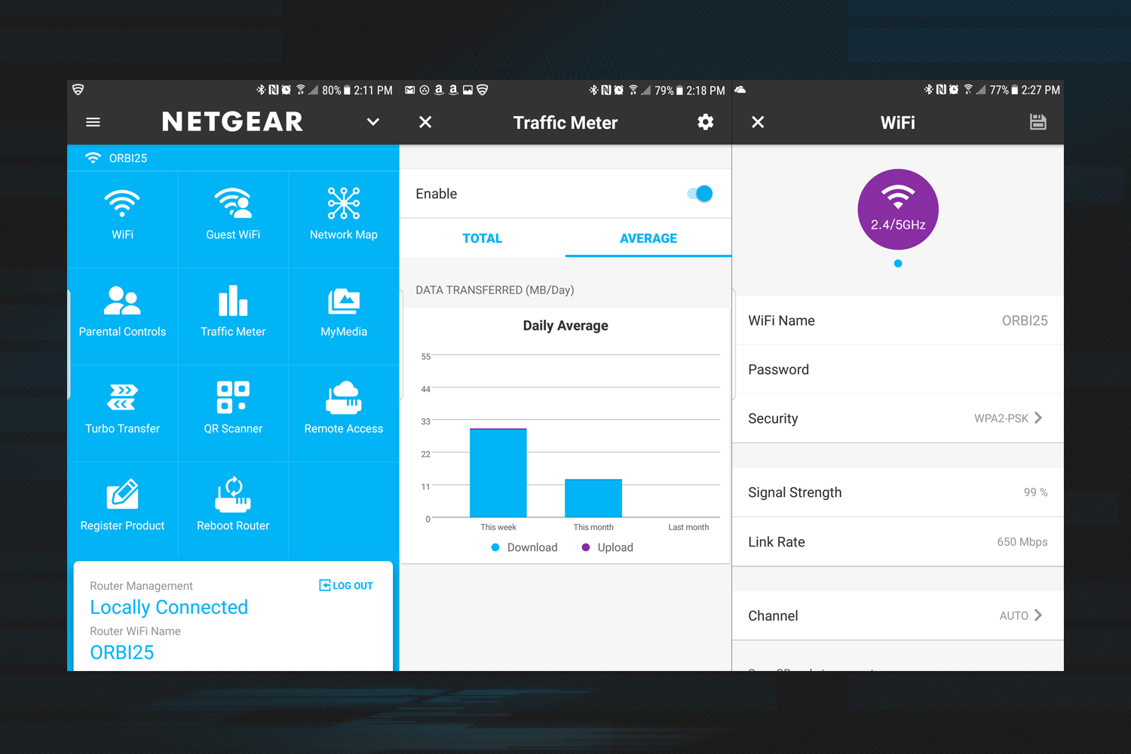Open the Register Product tile
Viewport: 1131px width, 754px height.
coord(123,510)
